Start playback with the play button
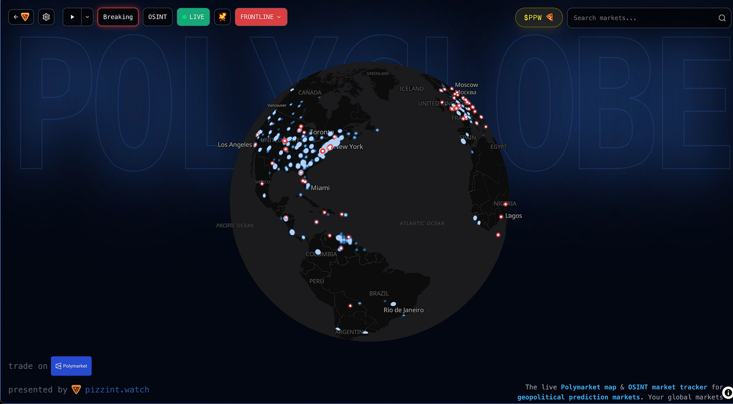This screenshot has height=404, width=733. (x=72, y=17)
